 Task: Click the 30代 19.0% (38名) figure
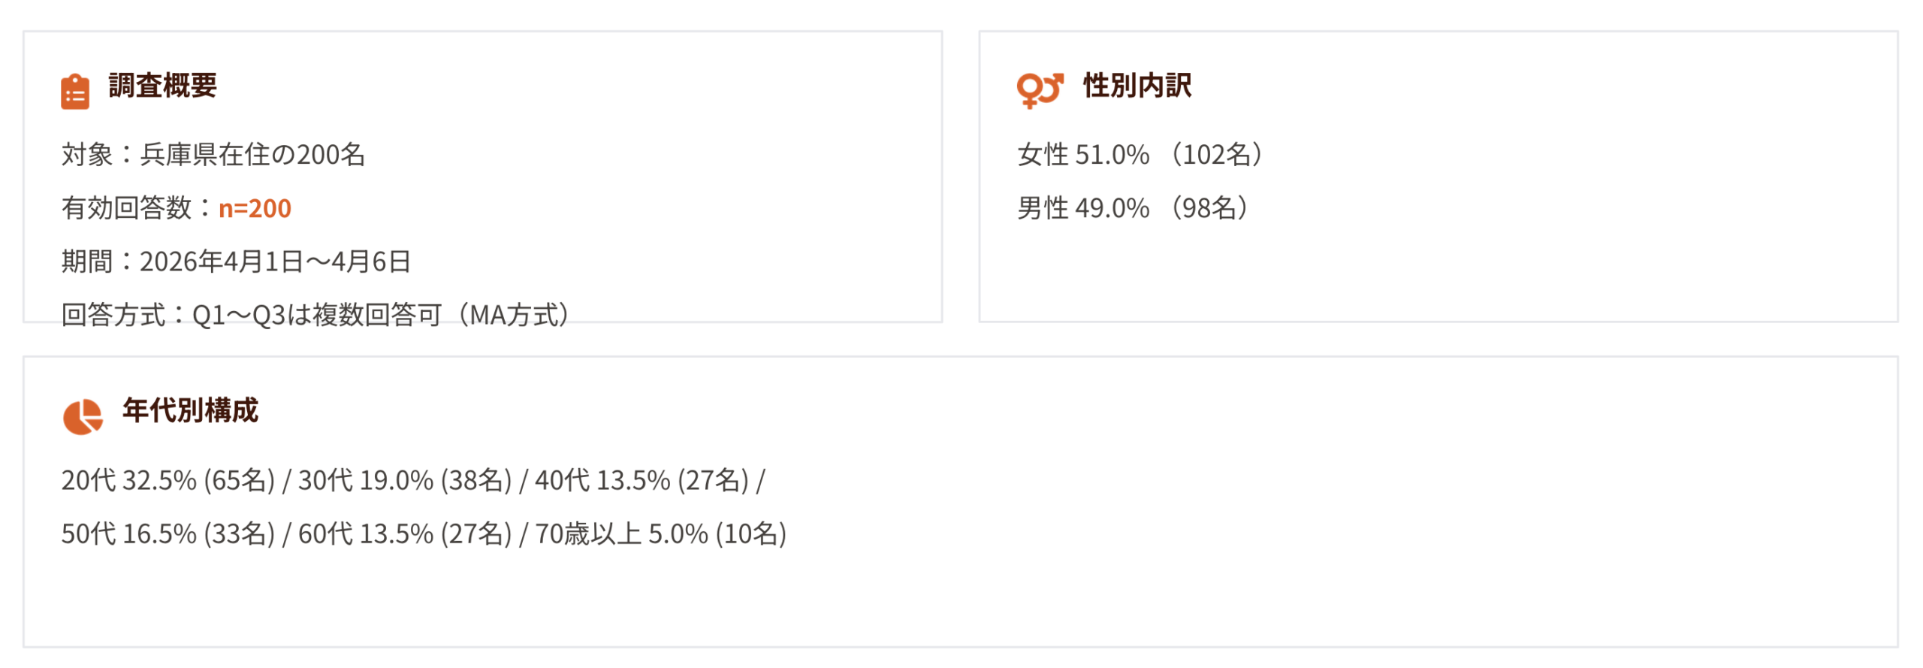coord(404,480)
